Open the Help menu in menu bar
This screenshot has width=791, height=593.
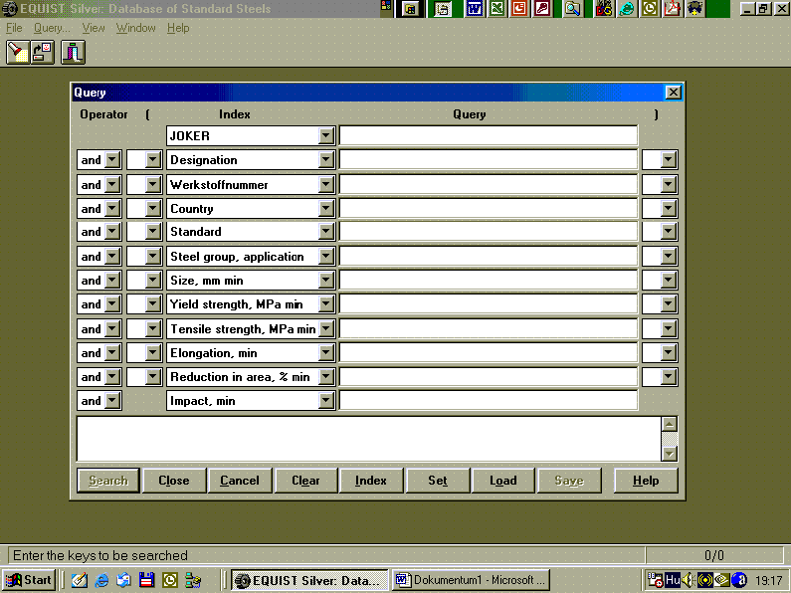click(178, 28)
